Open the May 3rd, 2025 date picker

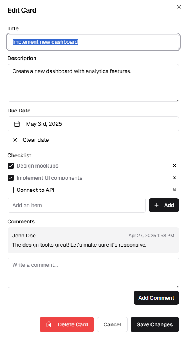[93, 124]
